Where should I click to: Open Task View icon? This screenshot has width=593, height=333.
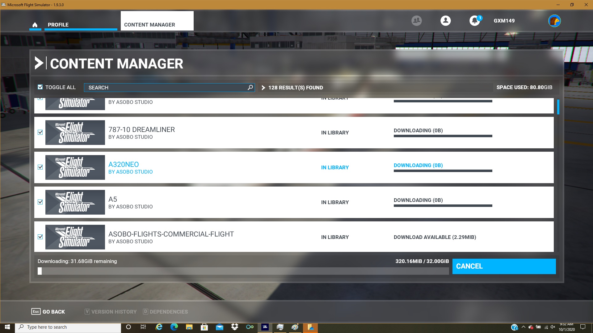point(143,327)
